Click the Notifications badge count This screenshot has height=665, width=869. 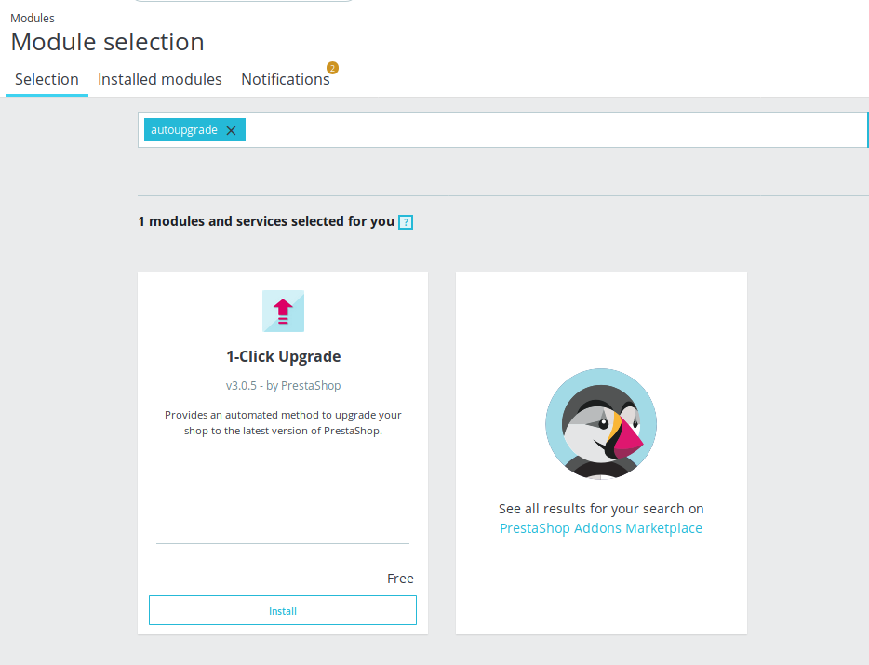(x=332, y=68)
